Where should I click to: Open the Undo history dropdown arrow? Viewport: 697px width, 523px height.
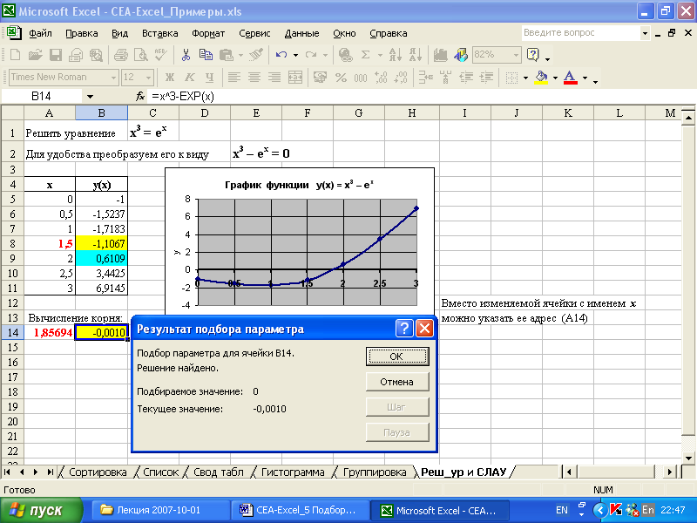pyautogui.click(x=295, y=55)
